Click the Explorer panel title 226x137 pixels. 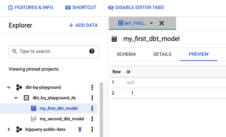point(21,25)
